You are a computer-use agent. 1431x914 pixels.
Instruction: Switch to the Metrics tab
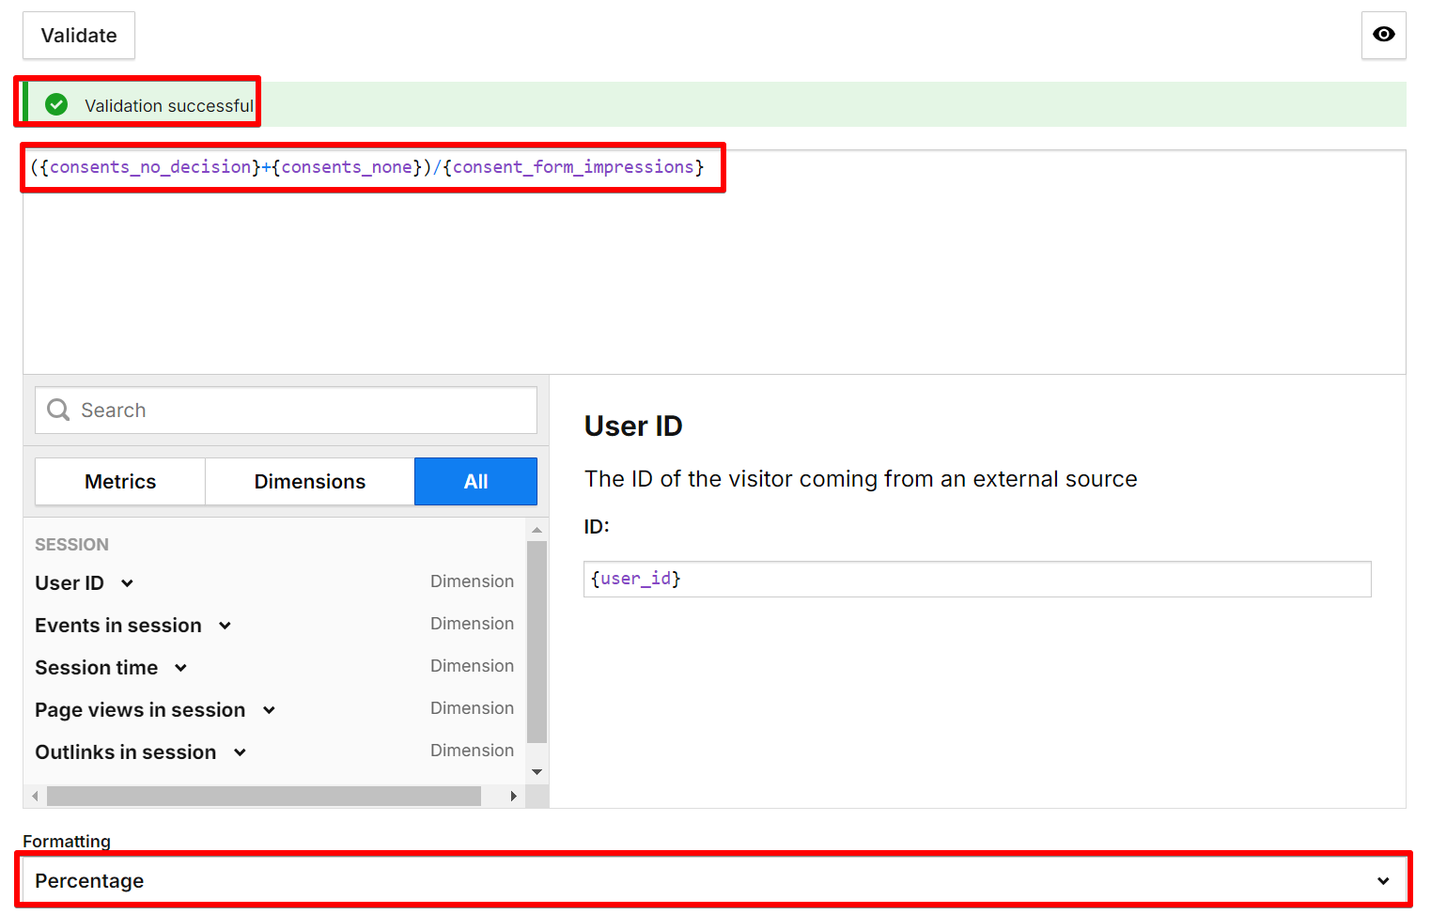click(x=119, y=481)
